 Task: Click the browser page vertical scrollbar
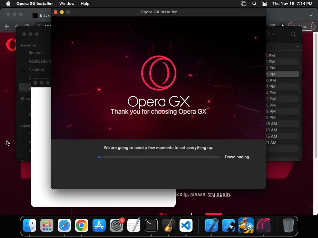click(x=316, y=95)
